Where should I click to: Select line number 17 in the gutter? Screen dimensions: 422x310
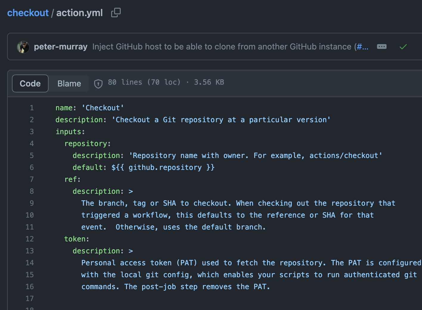click(30, 299)
